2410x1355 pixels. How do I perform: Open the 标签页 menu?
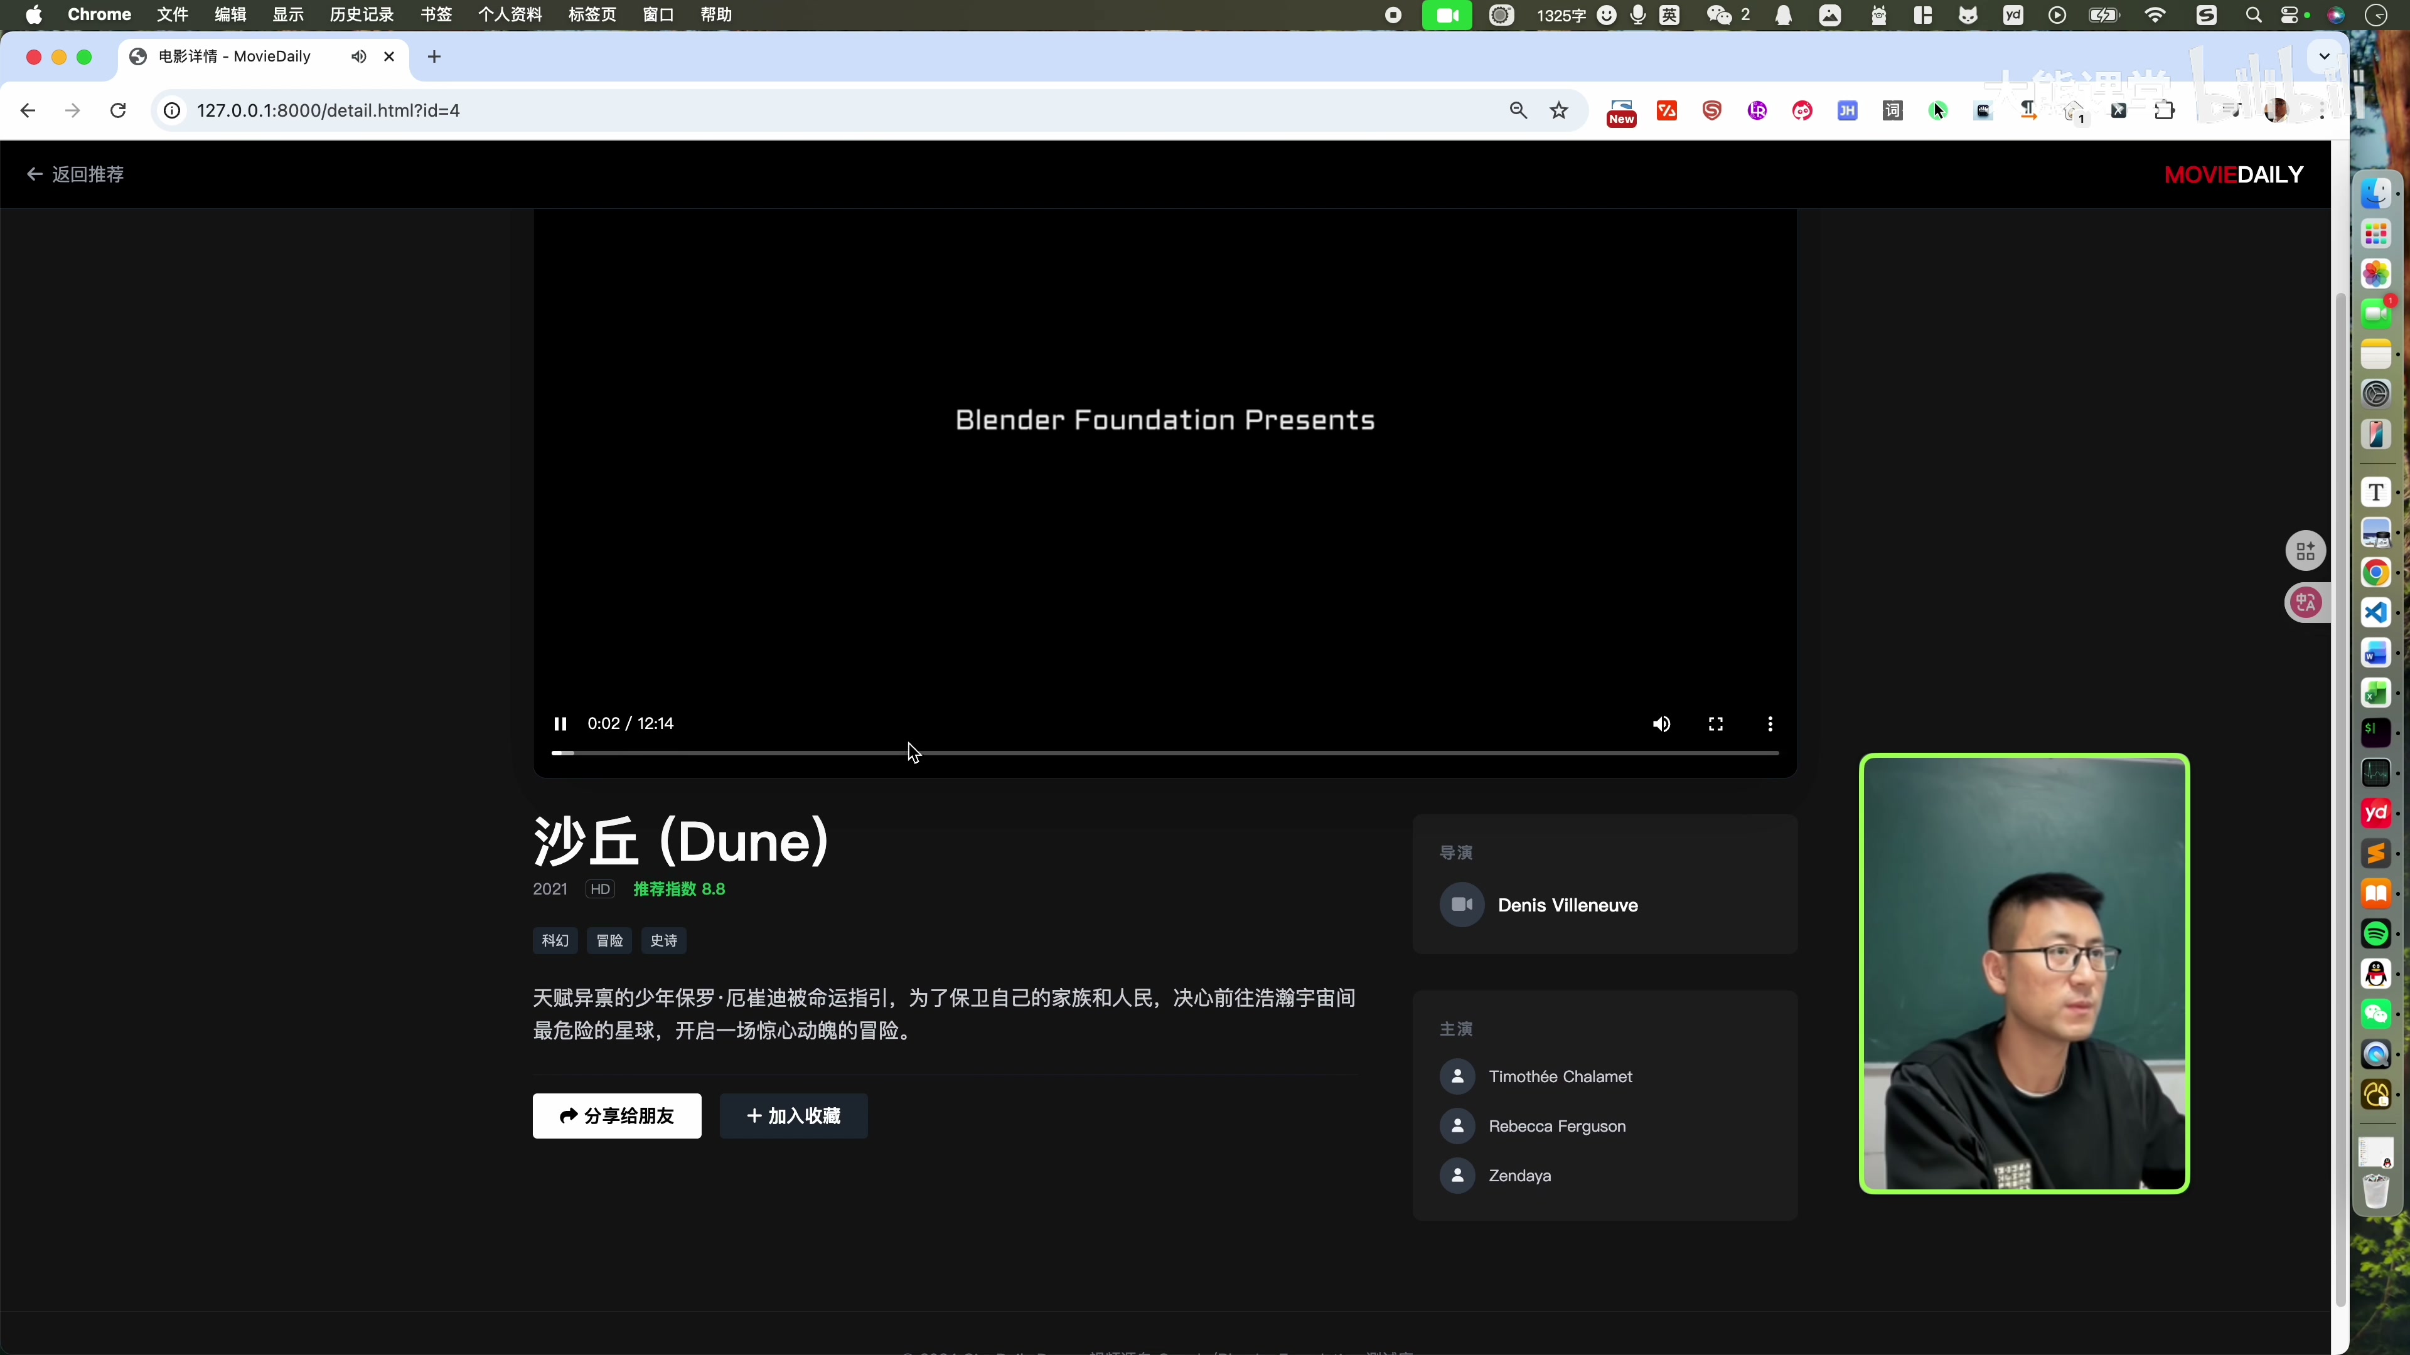(x=591, y=15)
